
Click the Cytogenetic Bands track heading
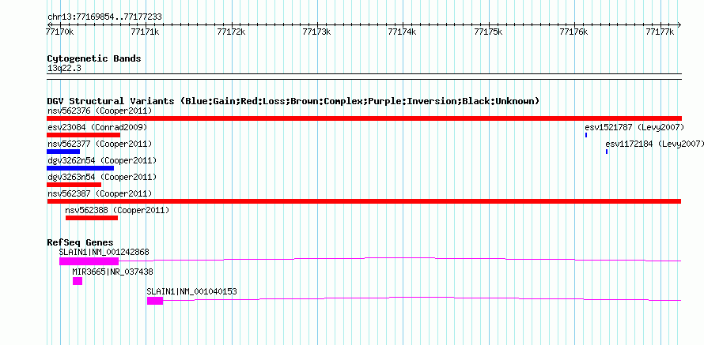pos(94,58)
